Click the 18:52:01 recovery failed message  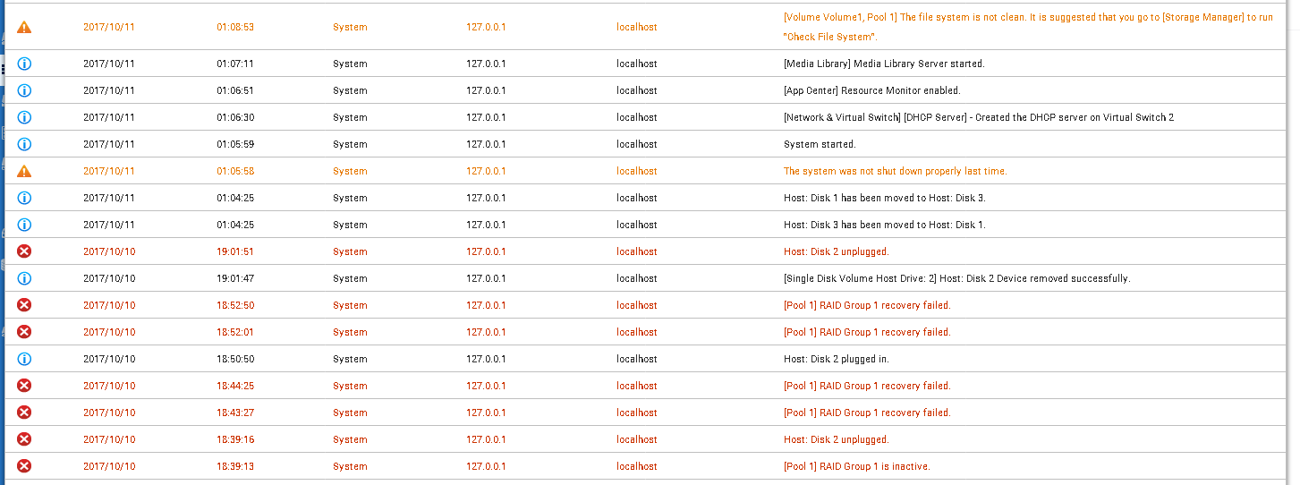click(x=866, y=332)
